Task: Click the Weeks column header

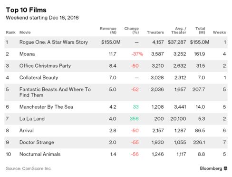Action: coord(219,32)
